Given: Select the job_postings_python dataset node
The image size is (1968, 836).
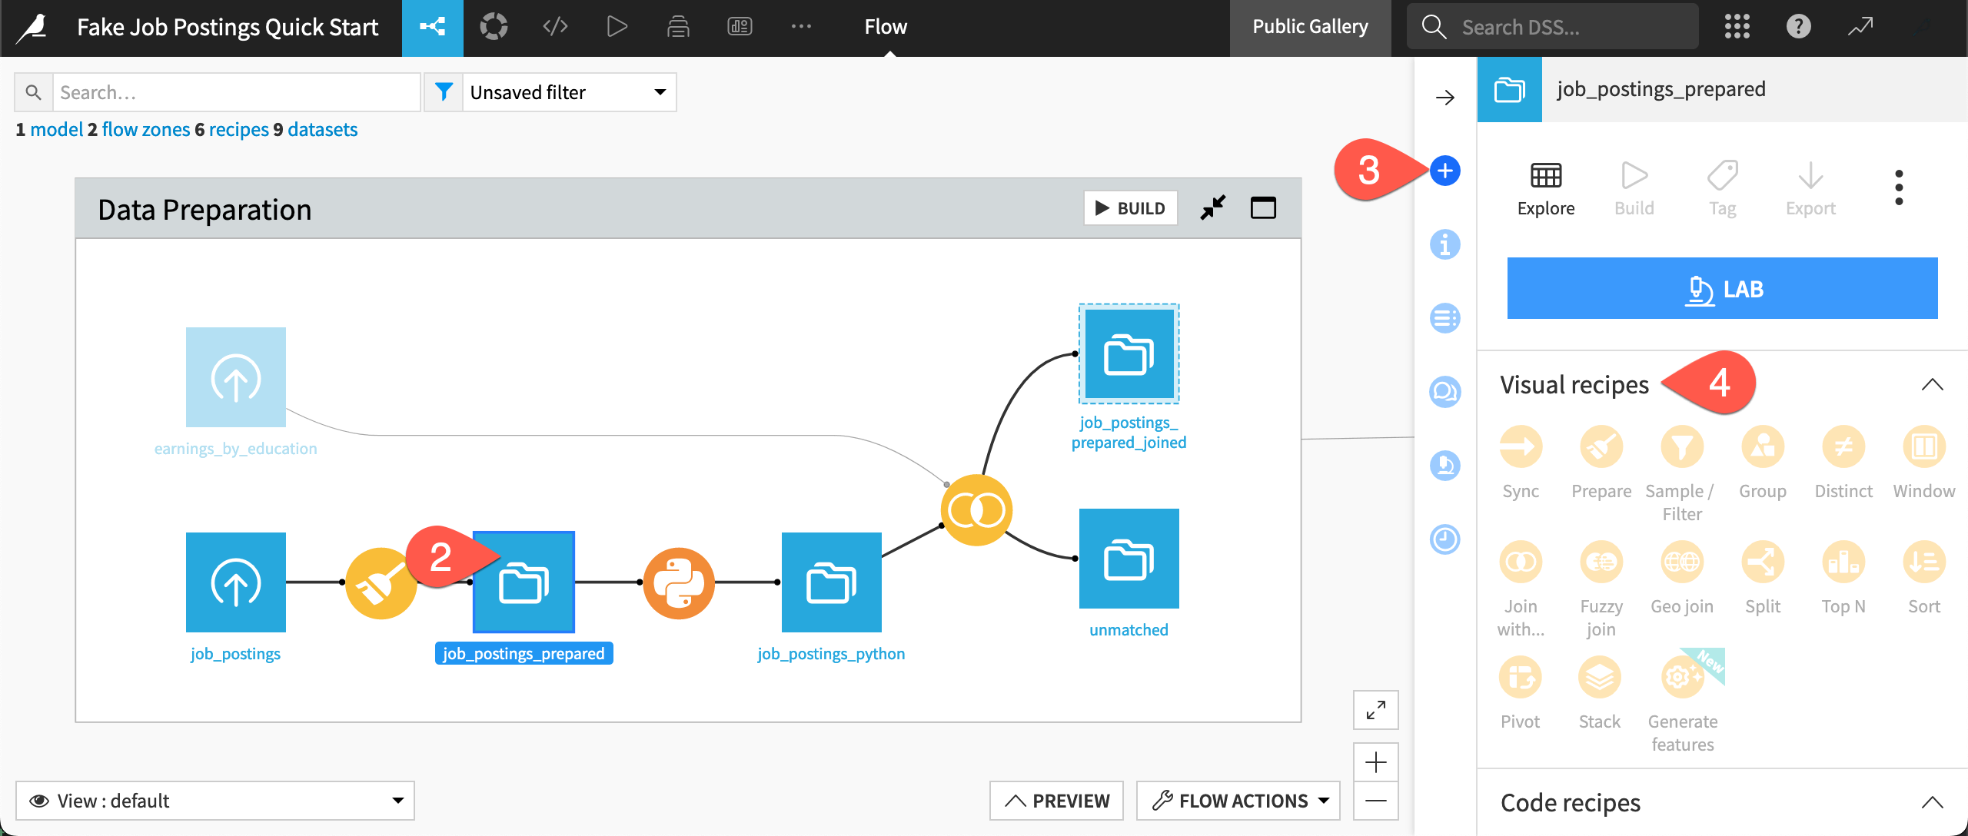Looking at the screenshot, I should pos(832,582).
